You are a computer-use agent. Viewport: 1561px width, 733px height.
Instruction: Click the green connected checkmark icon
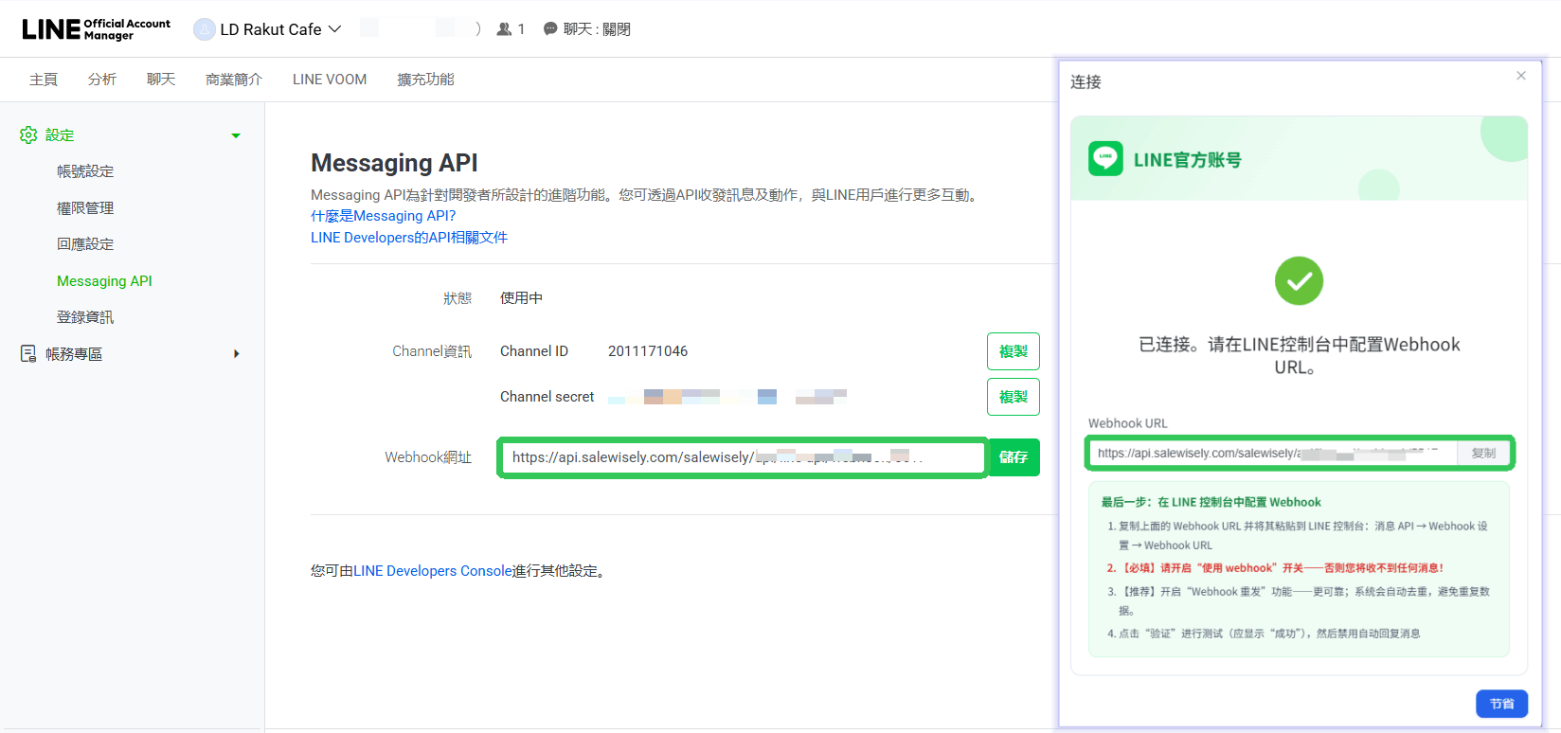click(1299, 281)
